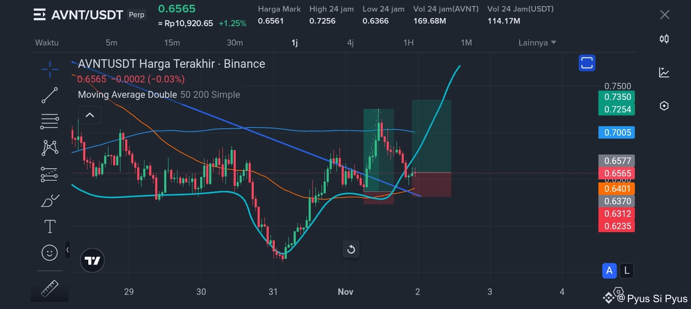This screenshot has width=691, height=309.
Task: Expand the Lainnya timeframe dropdown
Action: coord(537,42)
